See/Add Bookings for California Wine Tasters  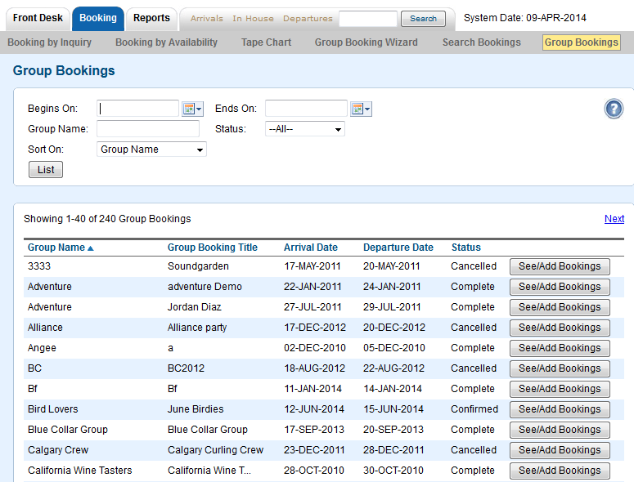pyautogui.click(x=560, y=471)
